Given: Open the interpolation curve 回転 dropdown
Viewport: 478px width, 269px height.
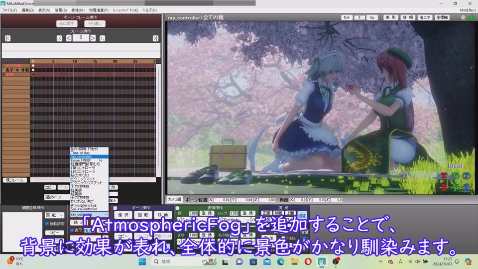Looking at the screenshot, I should (55, 215).
